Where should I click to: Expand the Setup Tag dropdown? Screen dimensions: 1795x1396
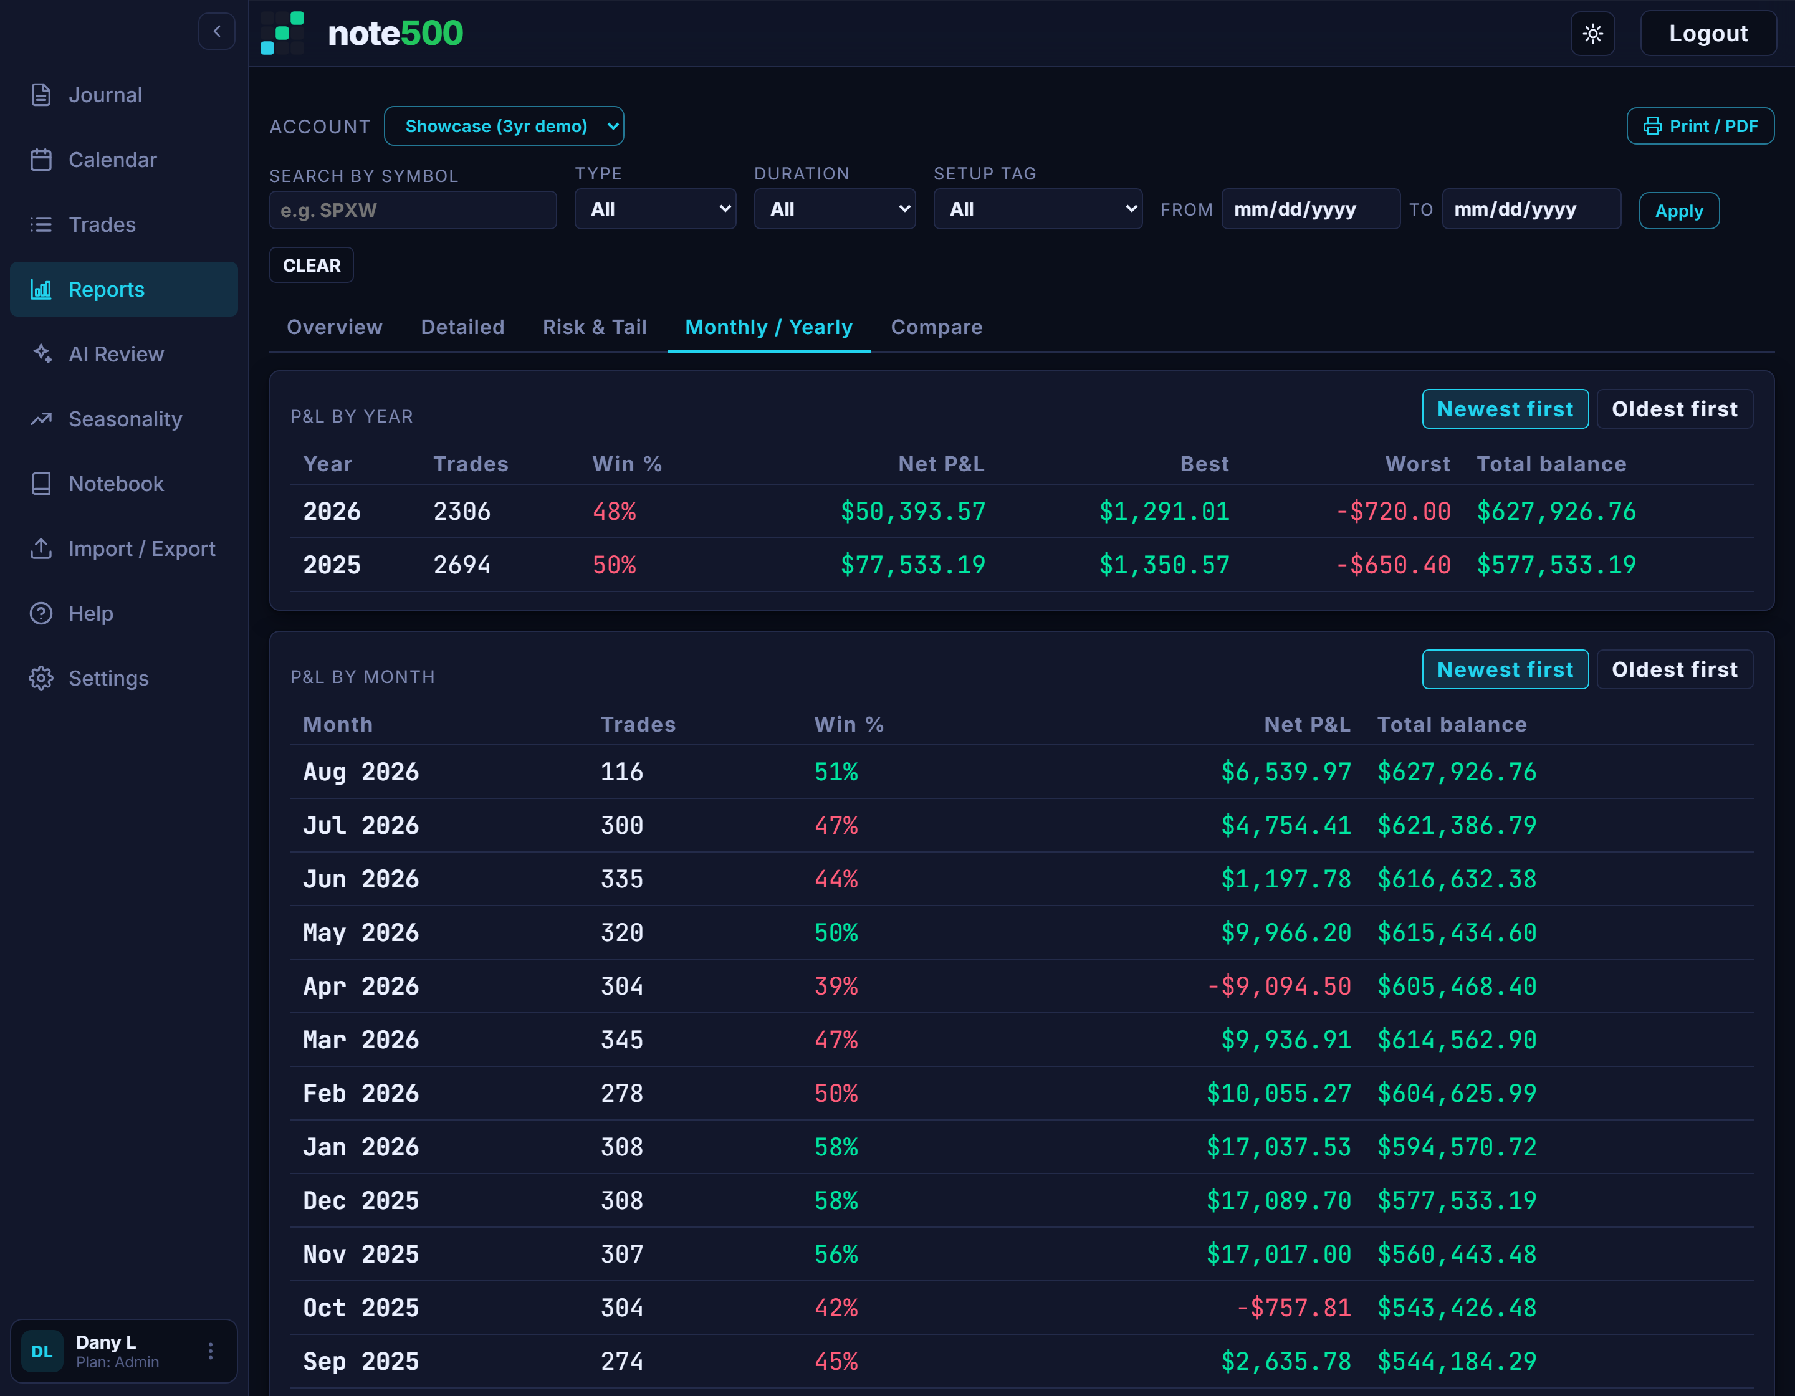(x=1037, y=209)
